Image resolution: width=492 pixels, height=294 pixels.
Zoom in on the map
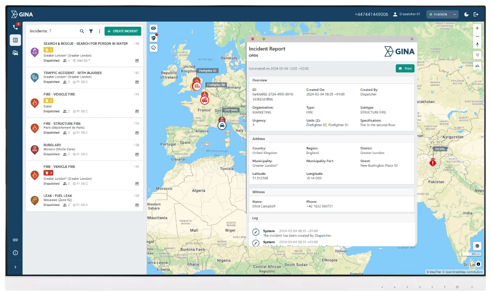tap(477, 28)
